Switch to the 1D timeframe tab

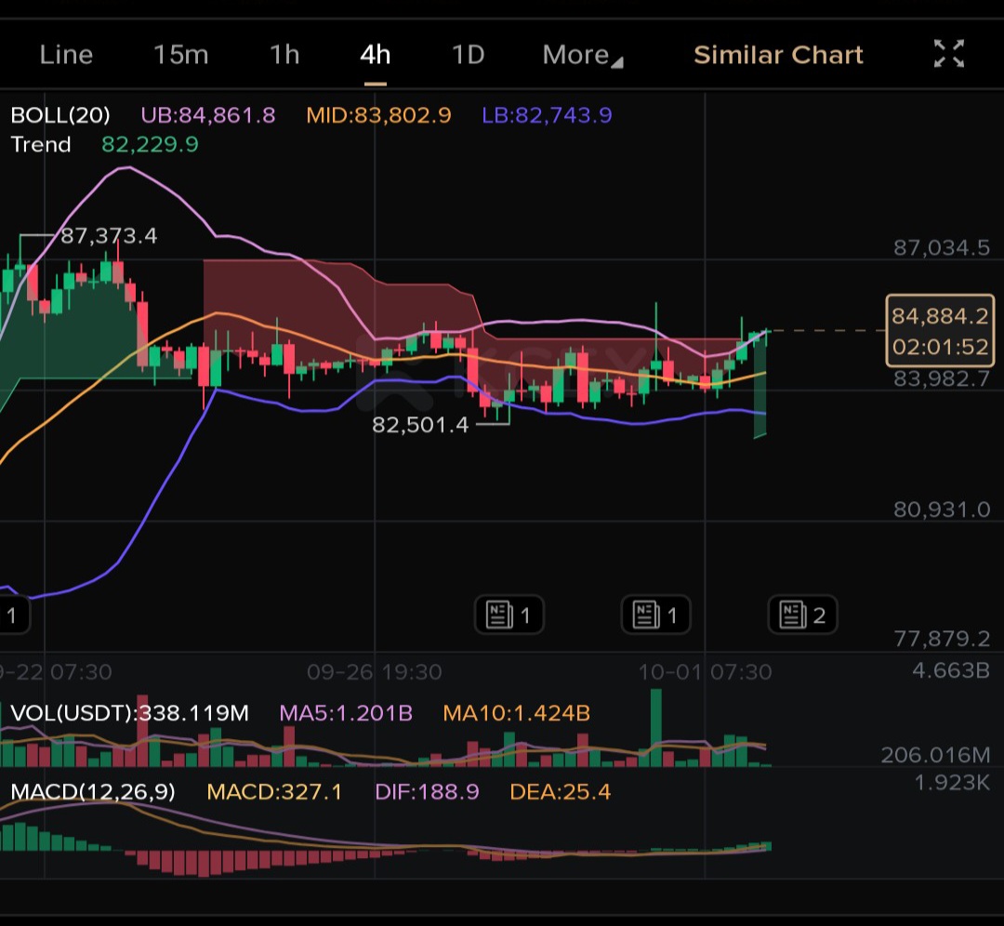pos(468,55)
